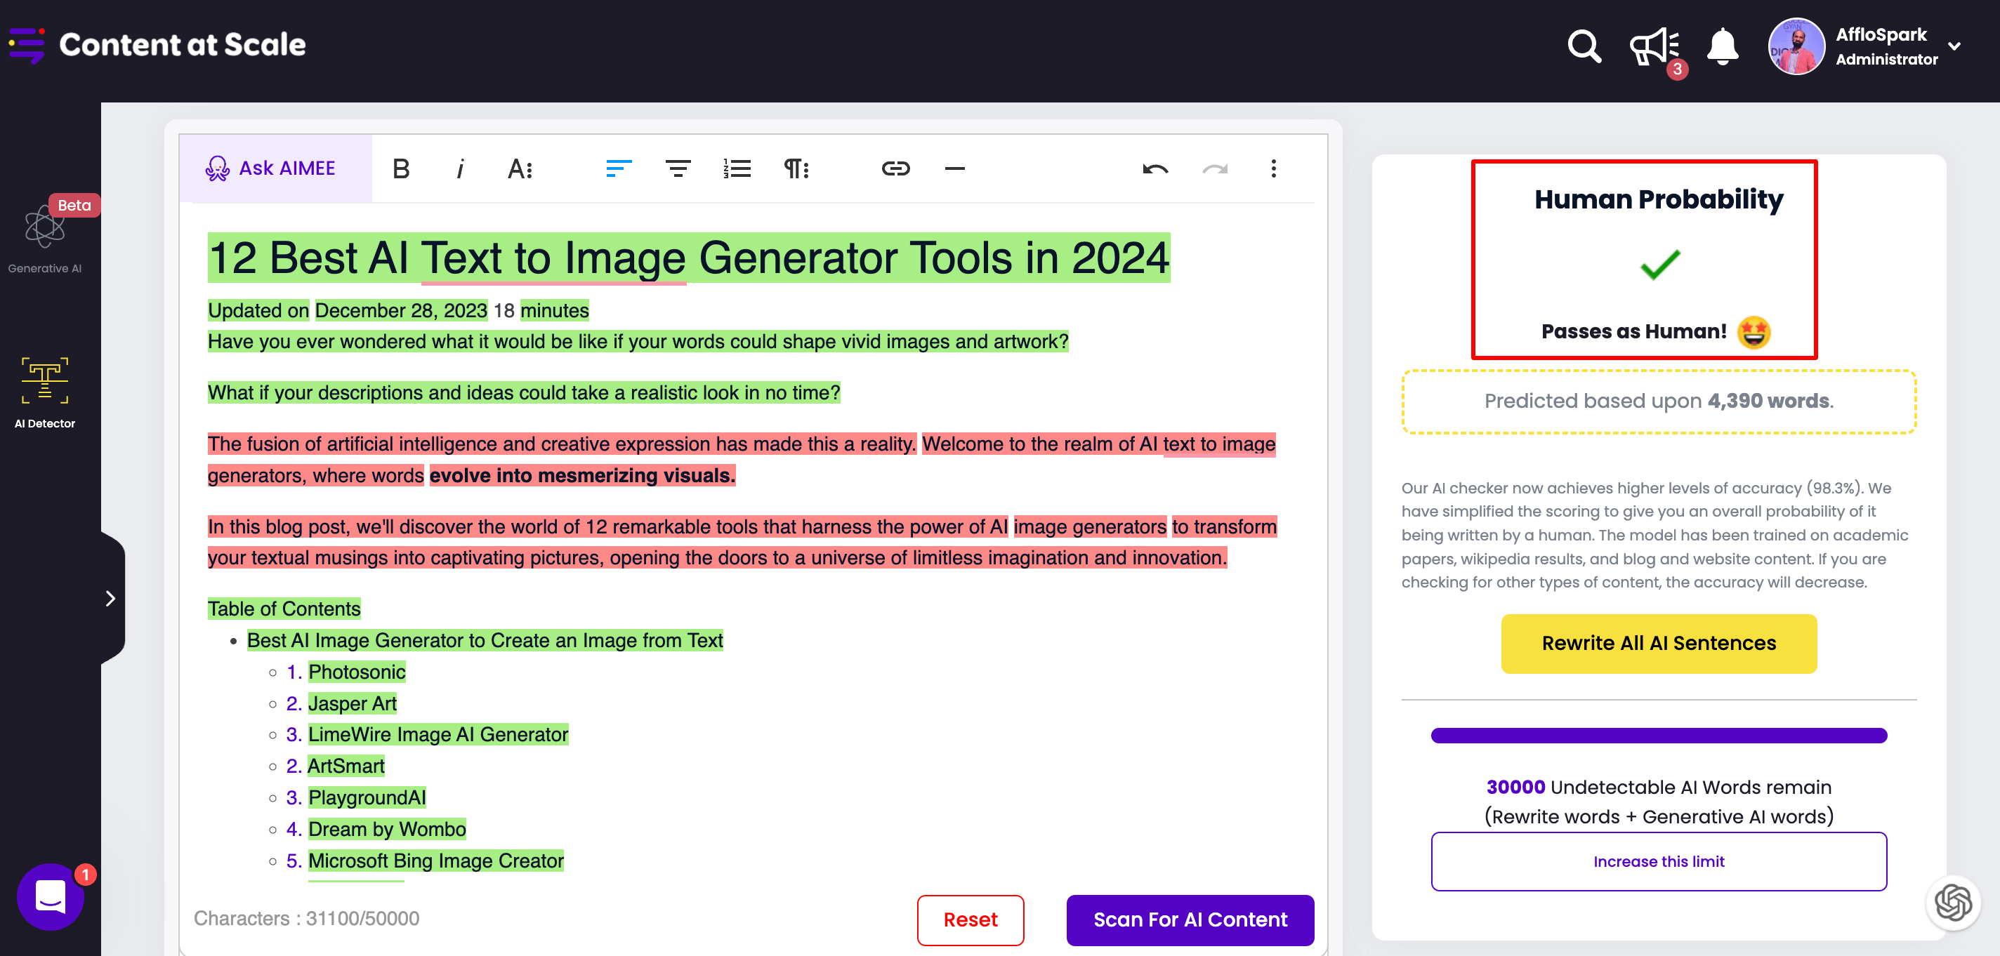Select left text alignment icon
Viewport: 2000px width, 956px height.
[618, 168]
